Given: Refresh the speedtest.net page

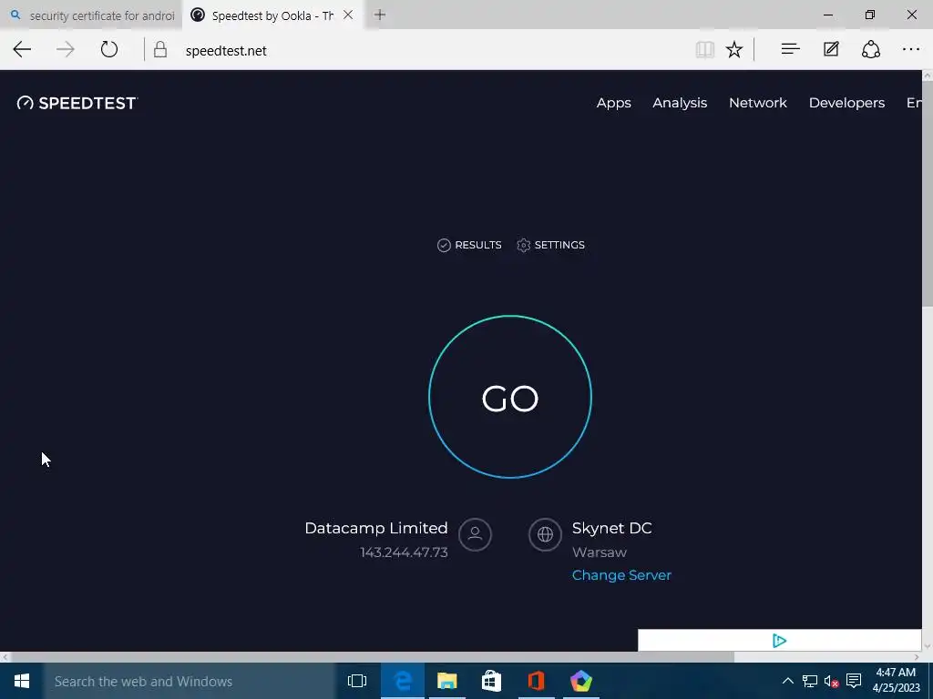Looking at the screenshot, I should pyautogui.click(x=109, y=49).
